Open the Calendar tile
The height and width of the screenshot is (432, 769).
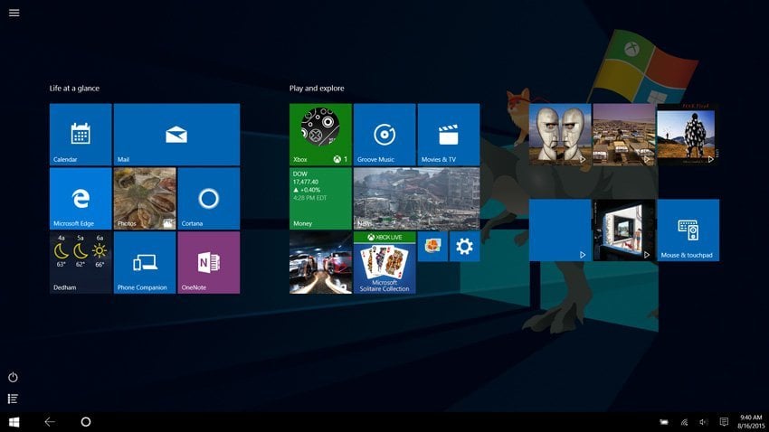81,134
